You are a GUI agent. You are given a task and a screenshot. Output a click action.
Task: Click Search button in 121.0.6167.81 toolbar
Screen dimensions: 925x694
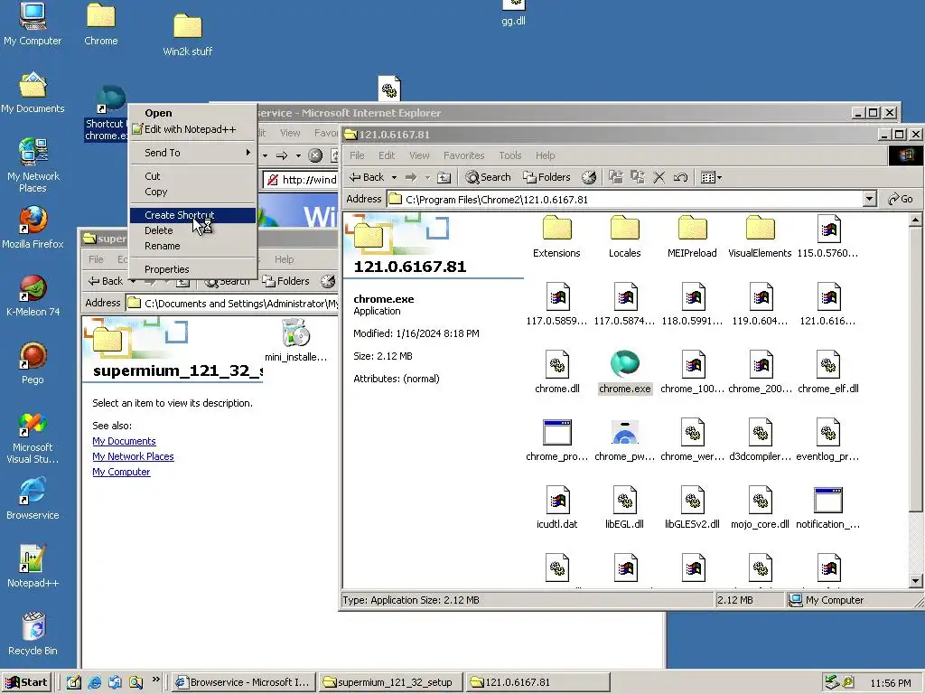click(488, 177)
